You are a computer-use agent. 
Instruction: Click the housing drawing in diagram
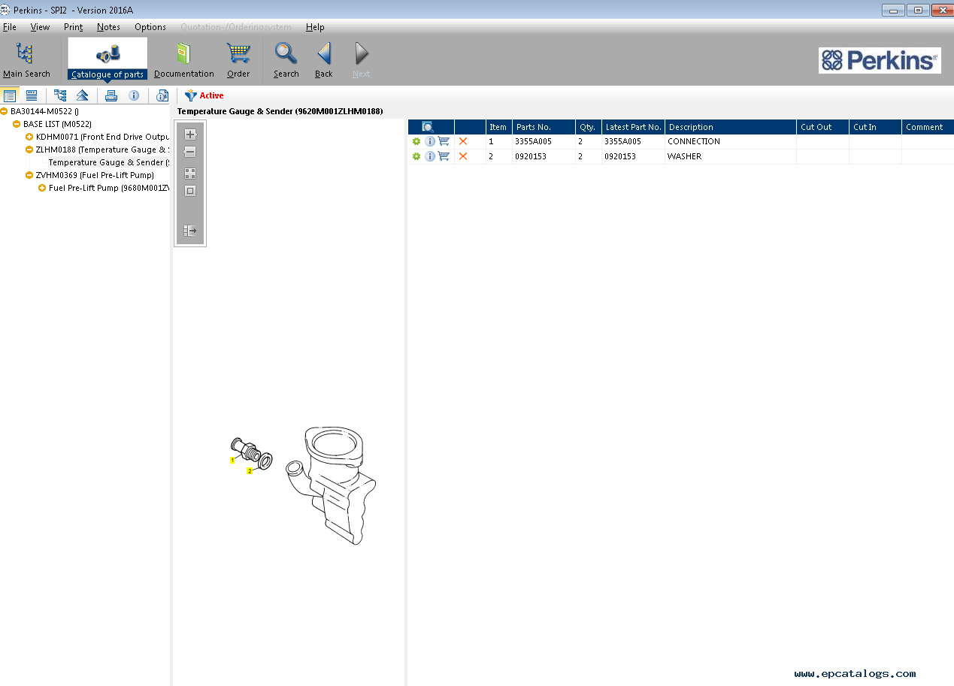[331, 485]
